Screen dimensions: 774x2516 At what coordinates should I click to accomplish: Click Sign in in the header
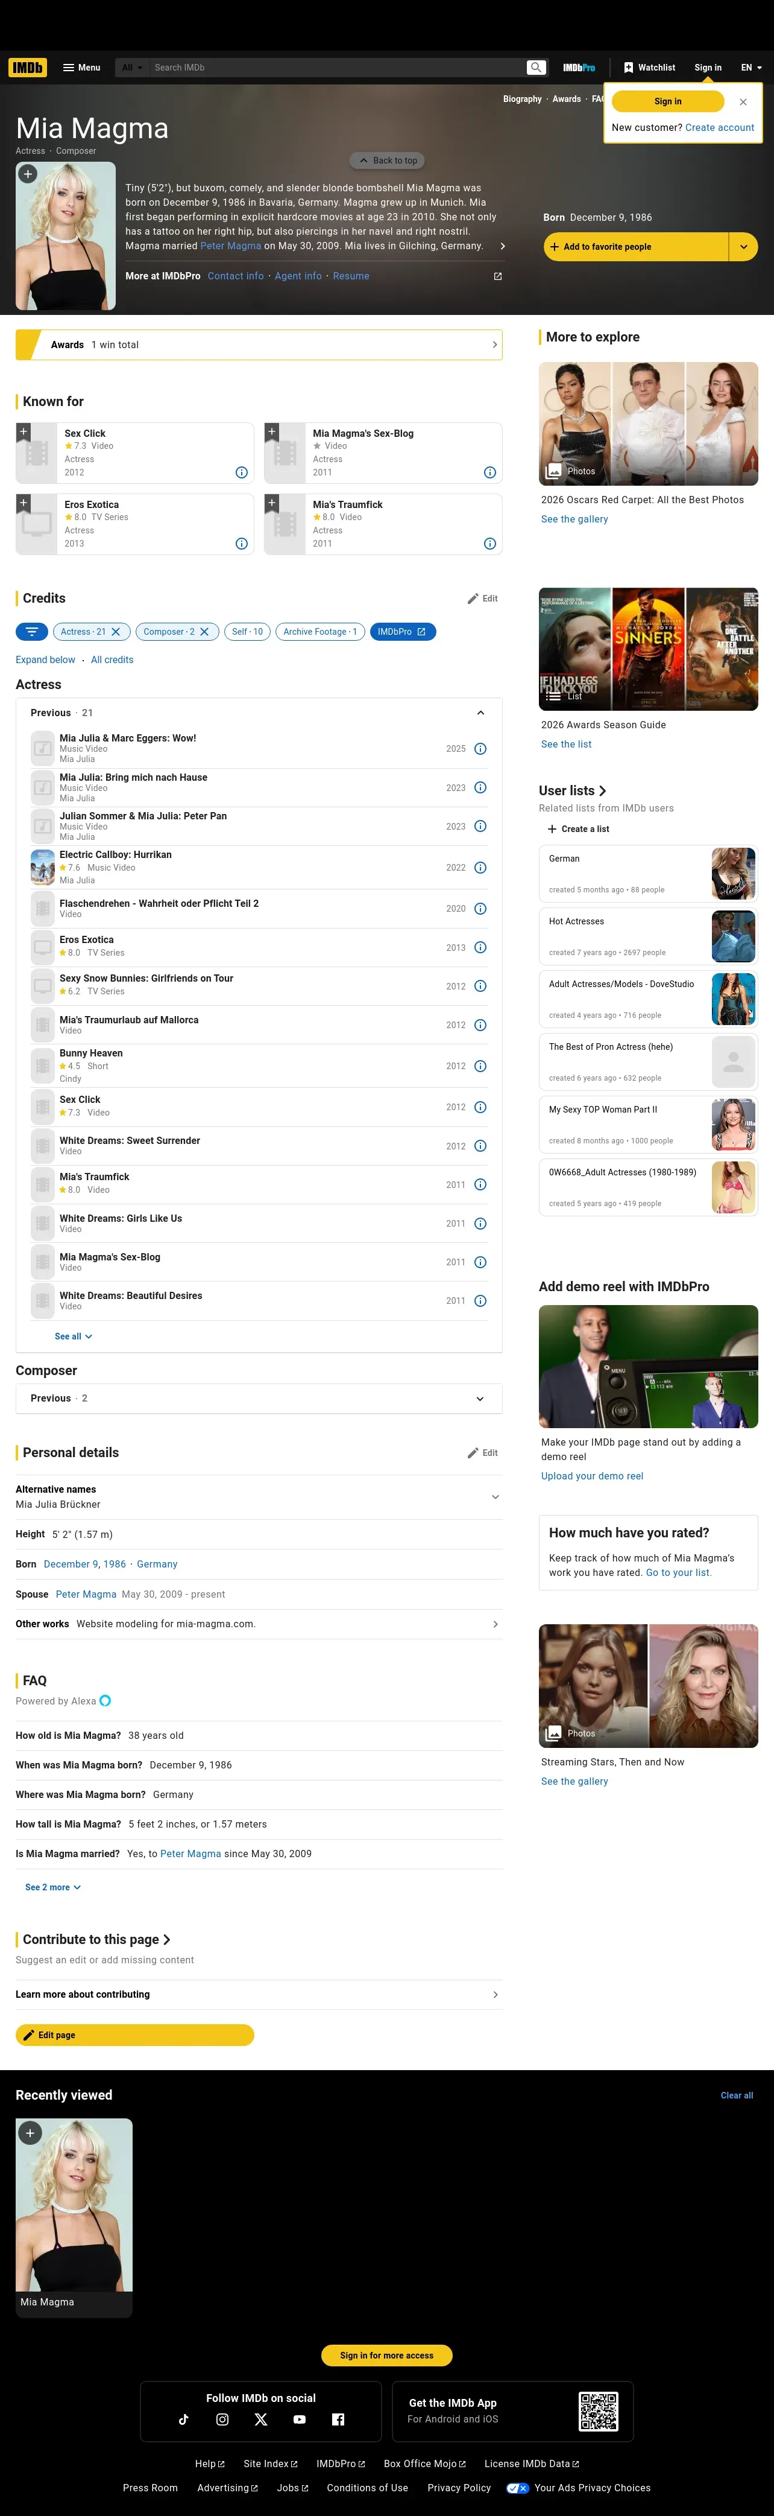coord(708,68)
